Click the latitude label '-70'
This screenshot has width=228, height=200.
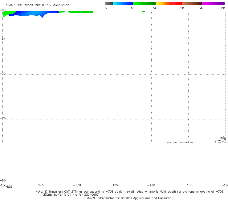click(3, 74)
